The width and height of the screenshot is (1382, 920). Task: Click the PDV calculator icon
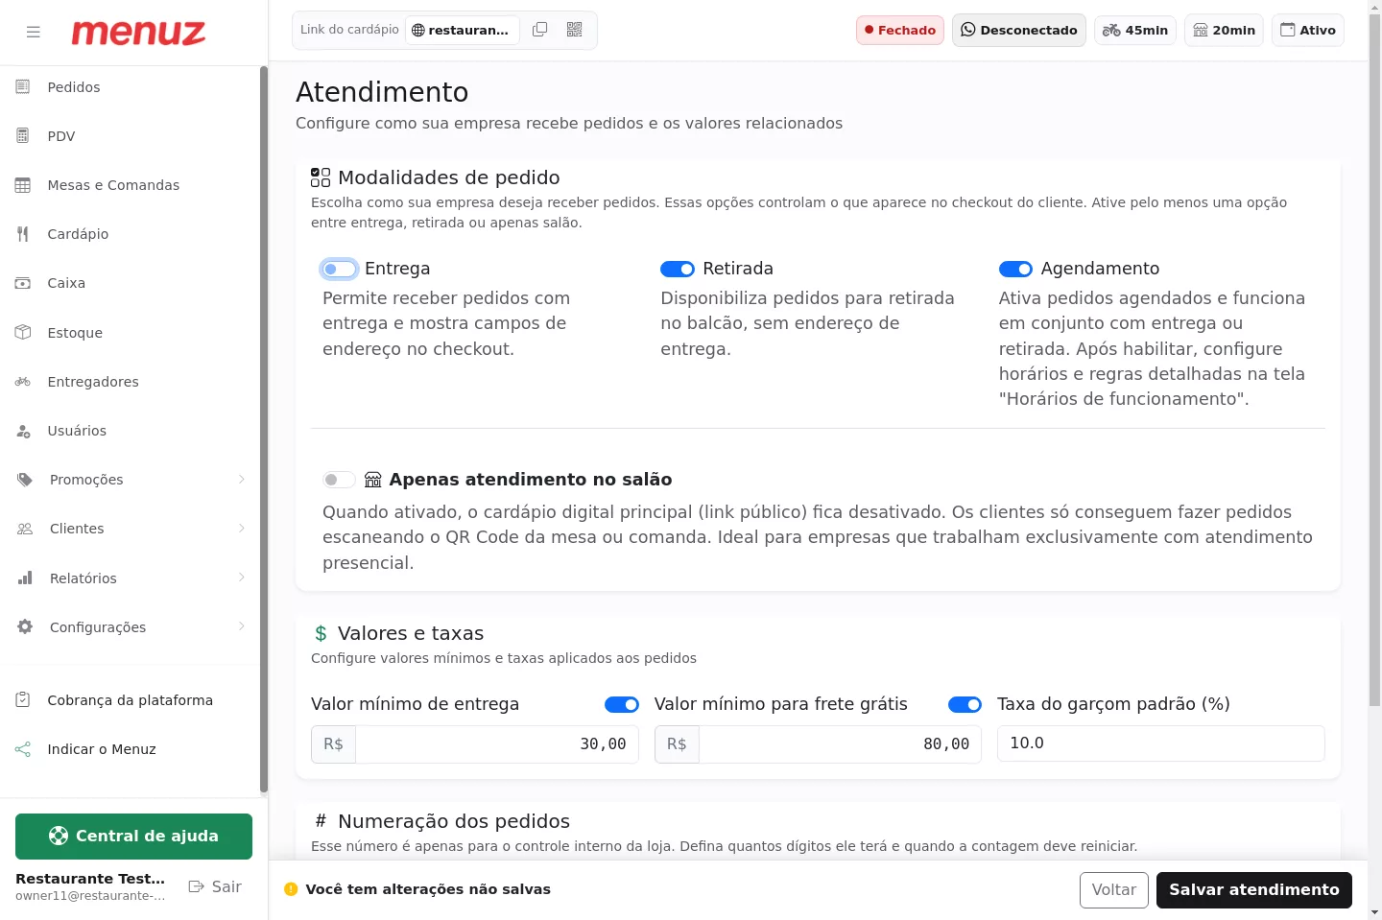tap(23, 136)
